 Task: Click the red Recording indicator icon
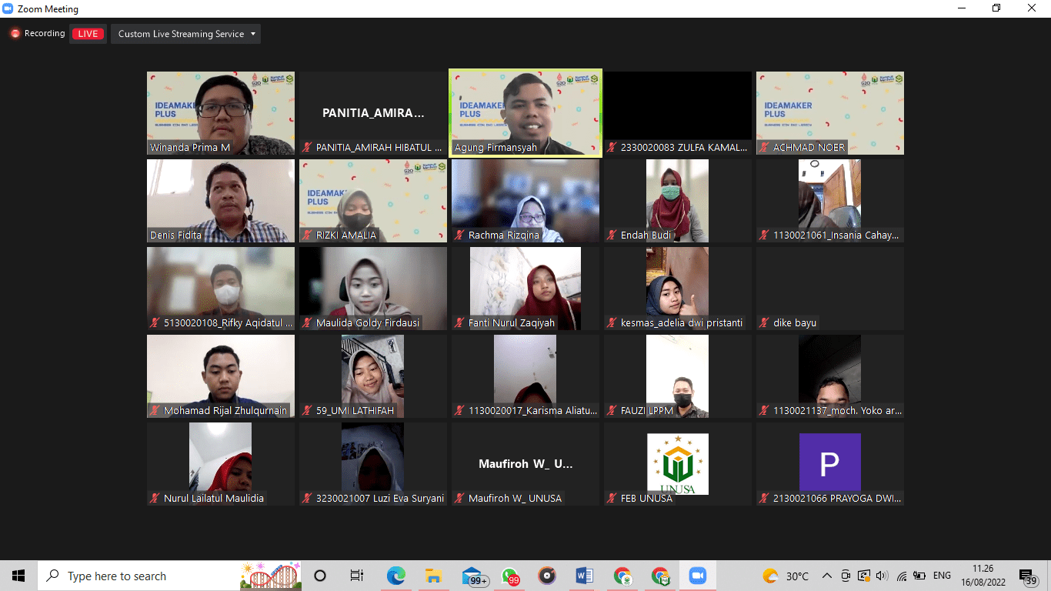click(15, 34)
